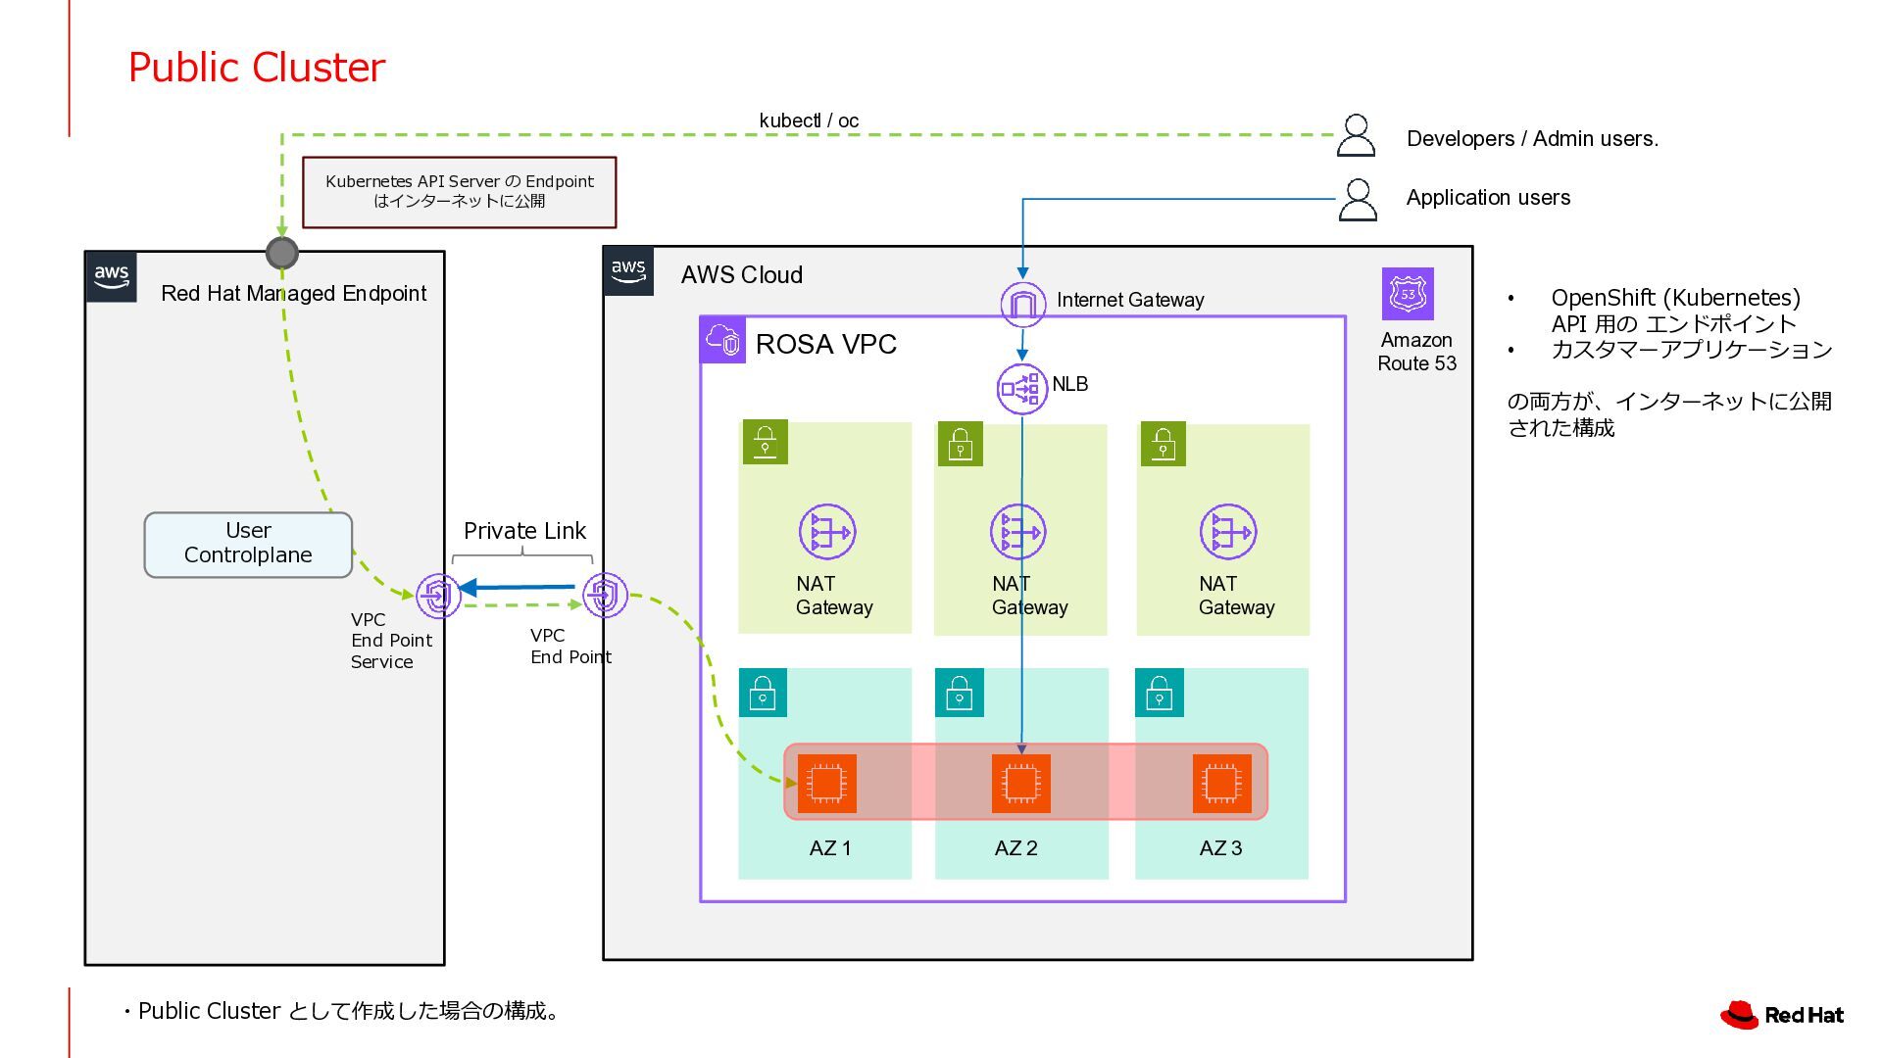Select the NLB load balancer icon
This screenshot has width=1882, height=1058.
point(1021,389)
